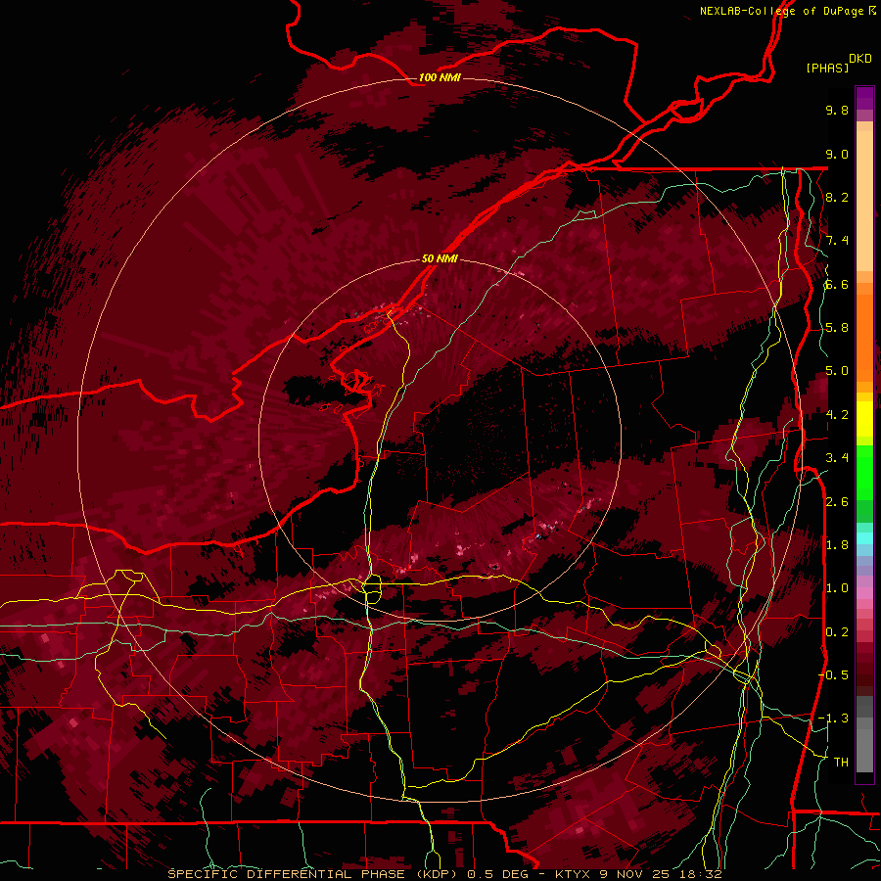Click the 1.8 legend value

coord(837,545)
